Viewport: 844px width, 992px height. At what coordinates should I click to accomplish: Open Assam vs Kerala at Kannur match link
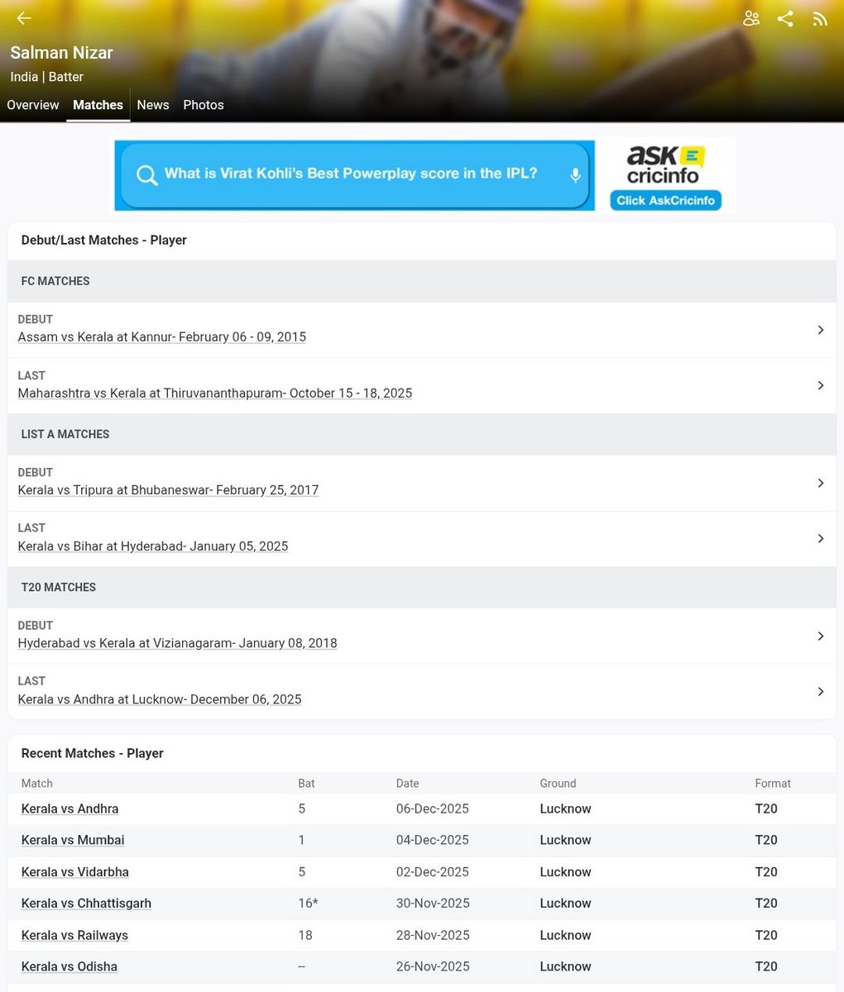162,337
